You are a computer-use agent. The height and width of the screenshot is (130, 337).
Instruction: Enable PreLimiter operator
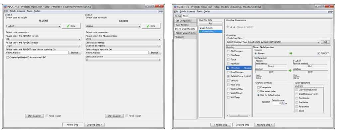pyautogui.click(x=297, y=103)
